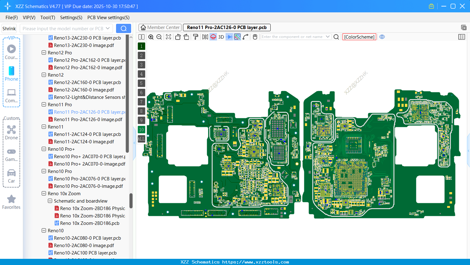Viewport: 470px width, 265px height.
Task: Click the Shrink button
Action: 9,28
